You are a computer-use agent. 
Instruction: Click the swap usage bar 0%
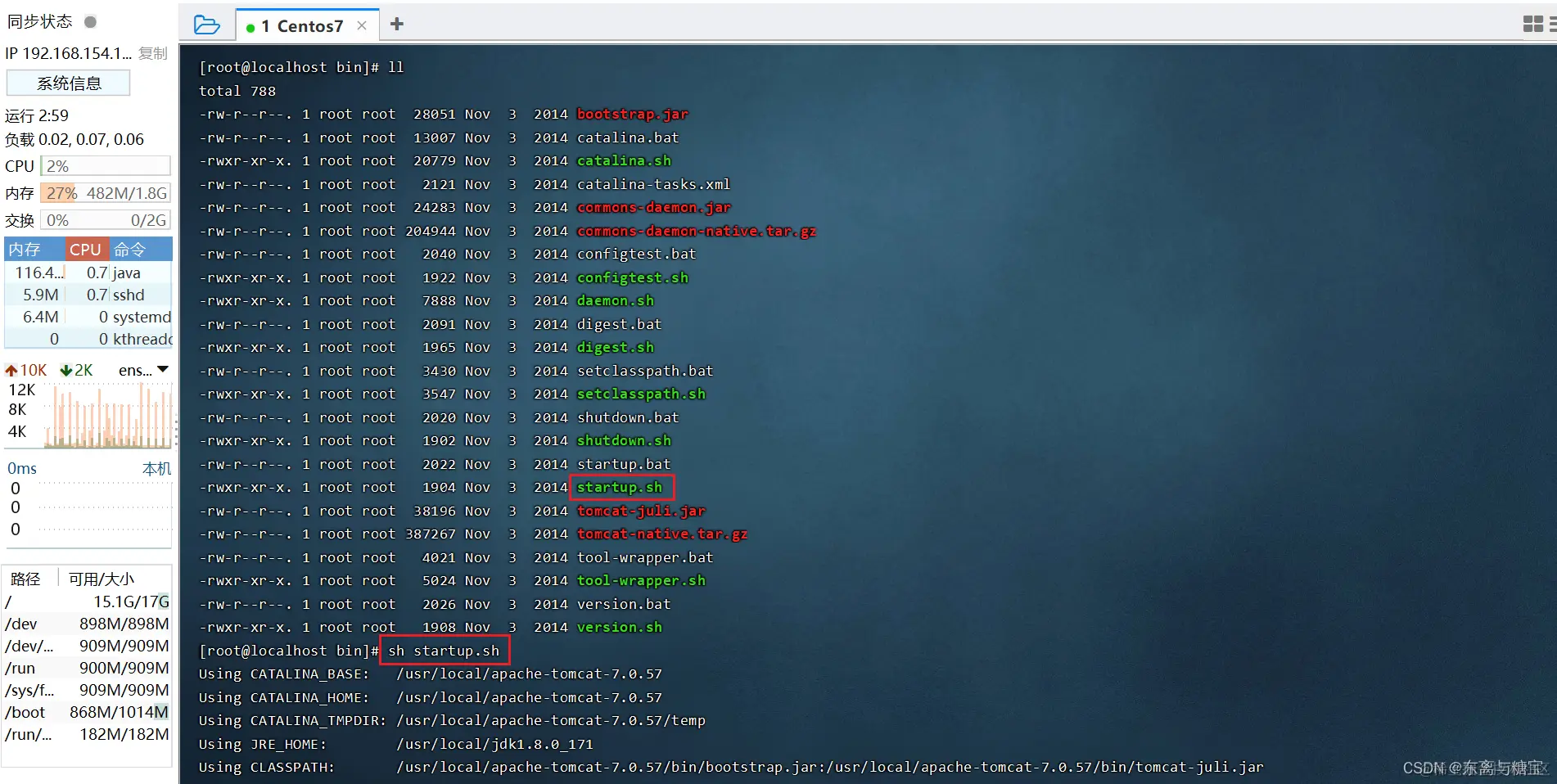tap(106, 220)
